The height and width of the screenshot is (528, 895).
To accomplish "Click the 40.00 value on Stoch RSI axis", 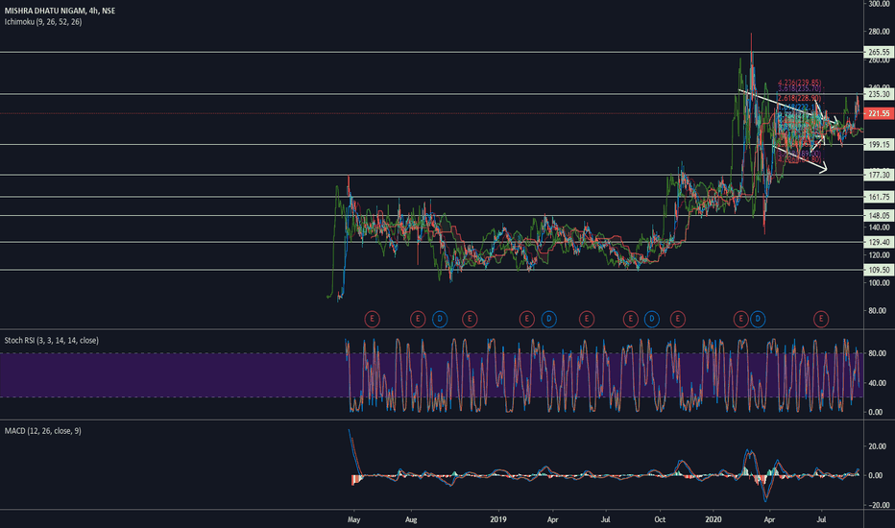I will 878,383.
